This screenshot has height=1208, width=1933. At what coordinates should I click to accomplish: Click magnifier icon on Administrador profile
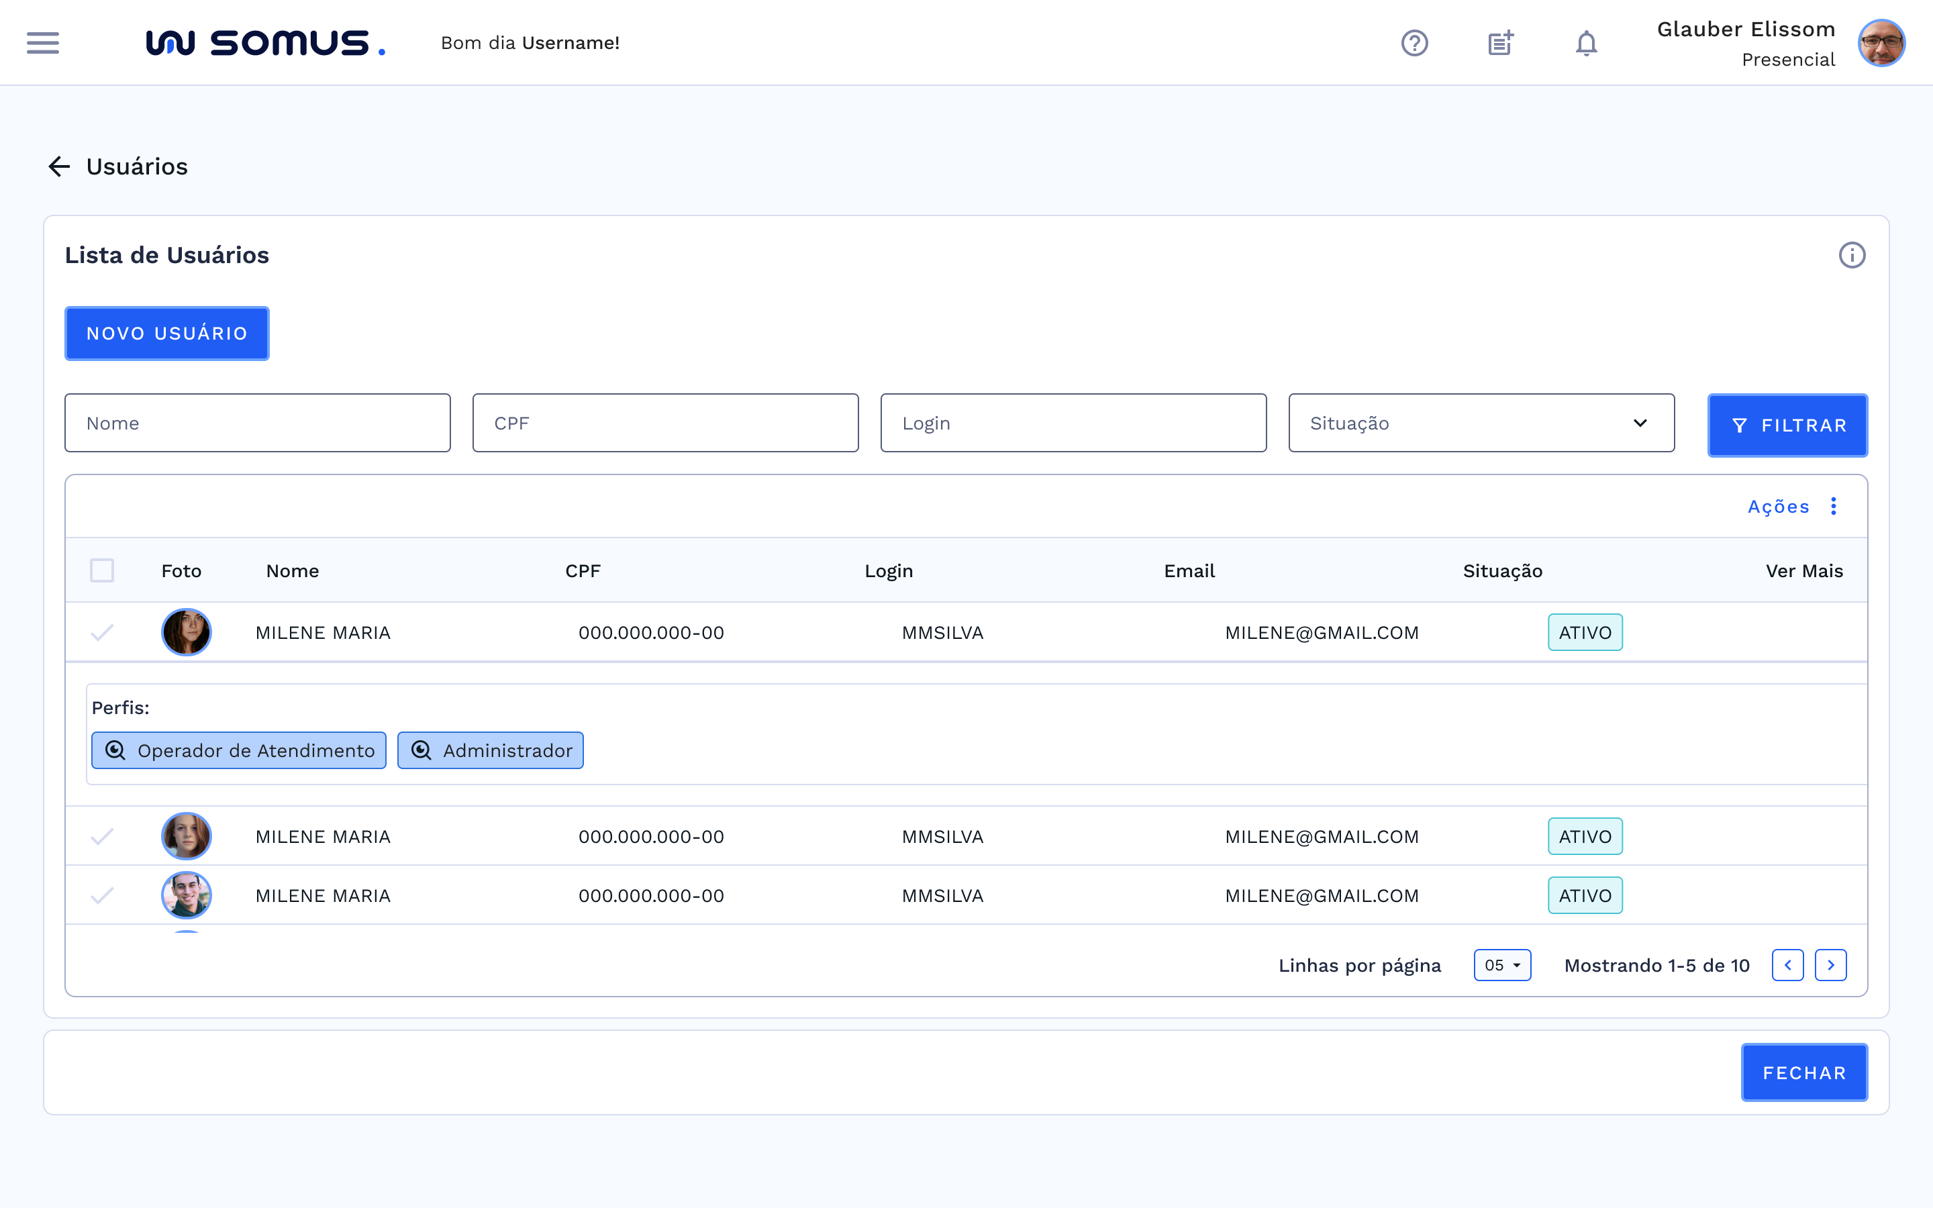coord(422,750)
